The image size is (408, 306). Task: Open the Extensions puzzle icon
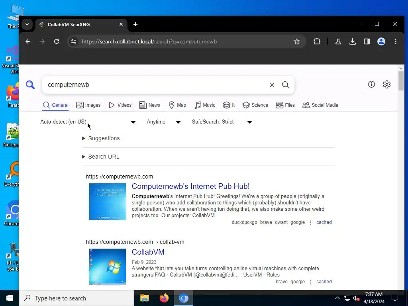(x=317, y=41)
